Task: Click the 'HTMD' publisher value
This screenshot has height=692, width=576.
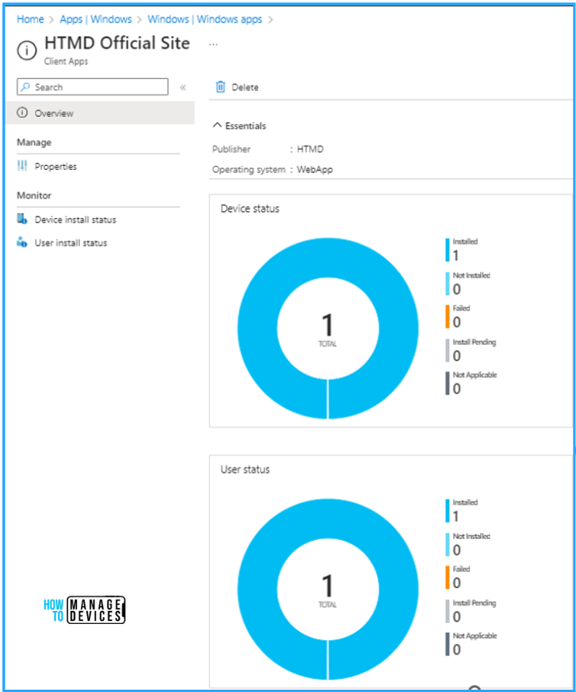Action: [x=310, y=149]
